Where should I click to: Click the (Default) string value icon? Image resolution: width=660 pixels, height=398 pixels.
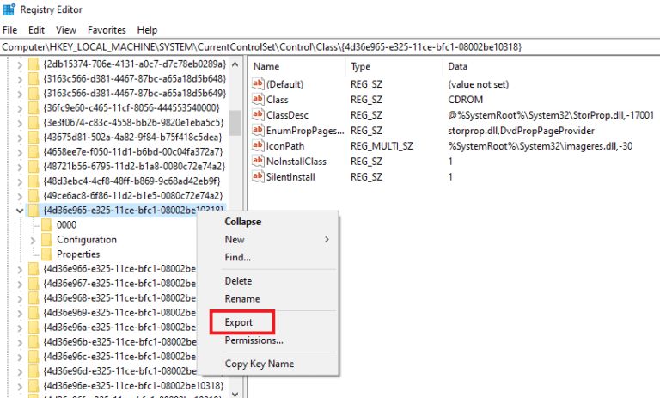tap(258, 84)
